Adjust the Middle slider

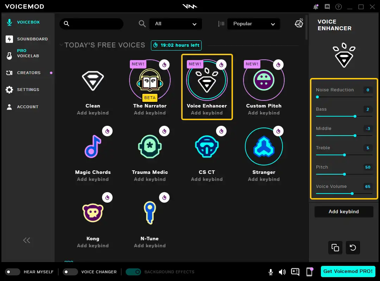[x=344, y=136]
